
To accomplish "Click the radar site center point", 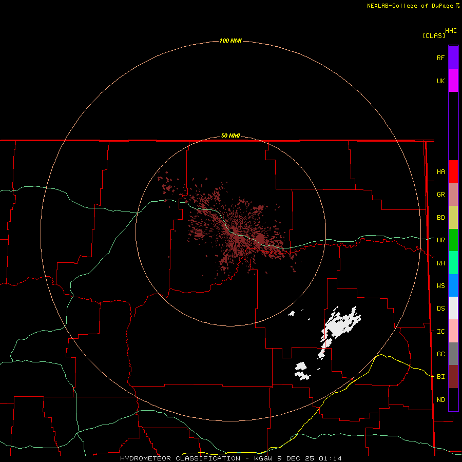I will click(x=232, y=230).
